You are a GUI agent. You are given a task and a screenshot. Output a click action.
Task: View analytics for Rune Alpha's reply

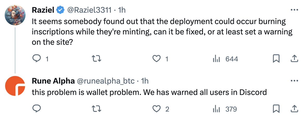pos(216,109)
